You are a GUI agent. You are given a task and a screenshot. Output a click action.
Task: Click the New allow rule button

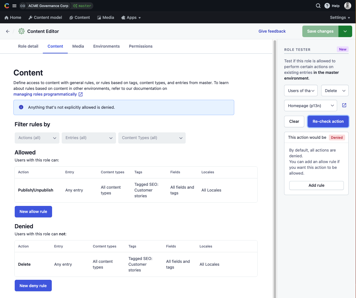[33, 211]
